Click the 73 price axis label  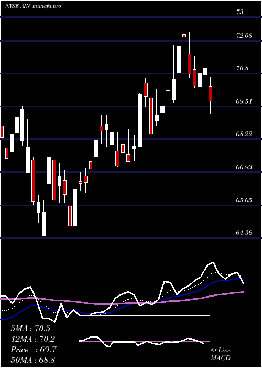[x=240, y=12]
